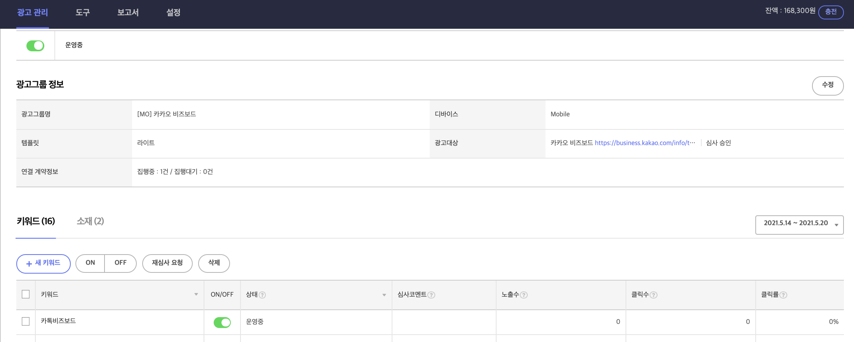Open the 보고서 menu
This screenshot has width=854, height=342.
pyautogui.click(x=128, y=12)
